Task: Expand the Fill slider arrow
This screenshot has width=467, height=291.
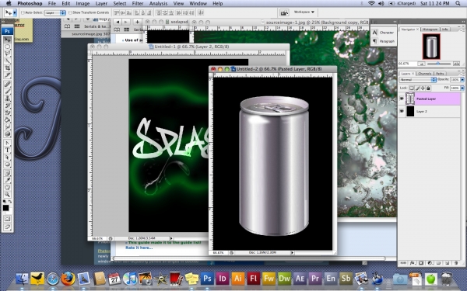Action: 462,88
